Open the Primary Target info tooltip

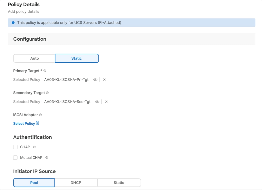pyautogui.click(x=44, y=71)
